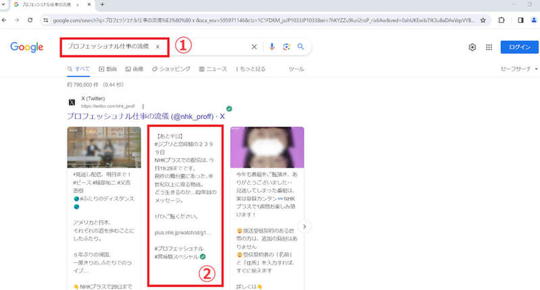Add a new browser tab

pyautogui.click(x=102, y=5)
